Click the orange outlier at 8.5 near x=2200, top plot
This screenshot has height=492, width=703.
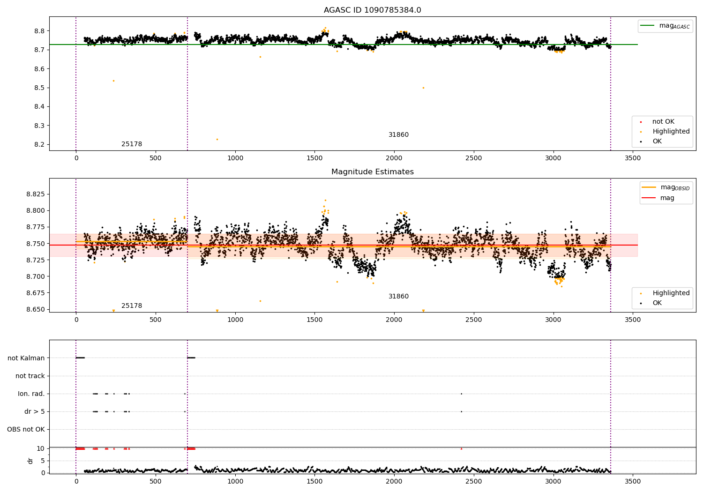(x=423, y=88)
